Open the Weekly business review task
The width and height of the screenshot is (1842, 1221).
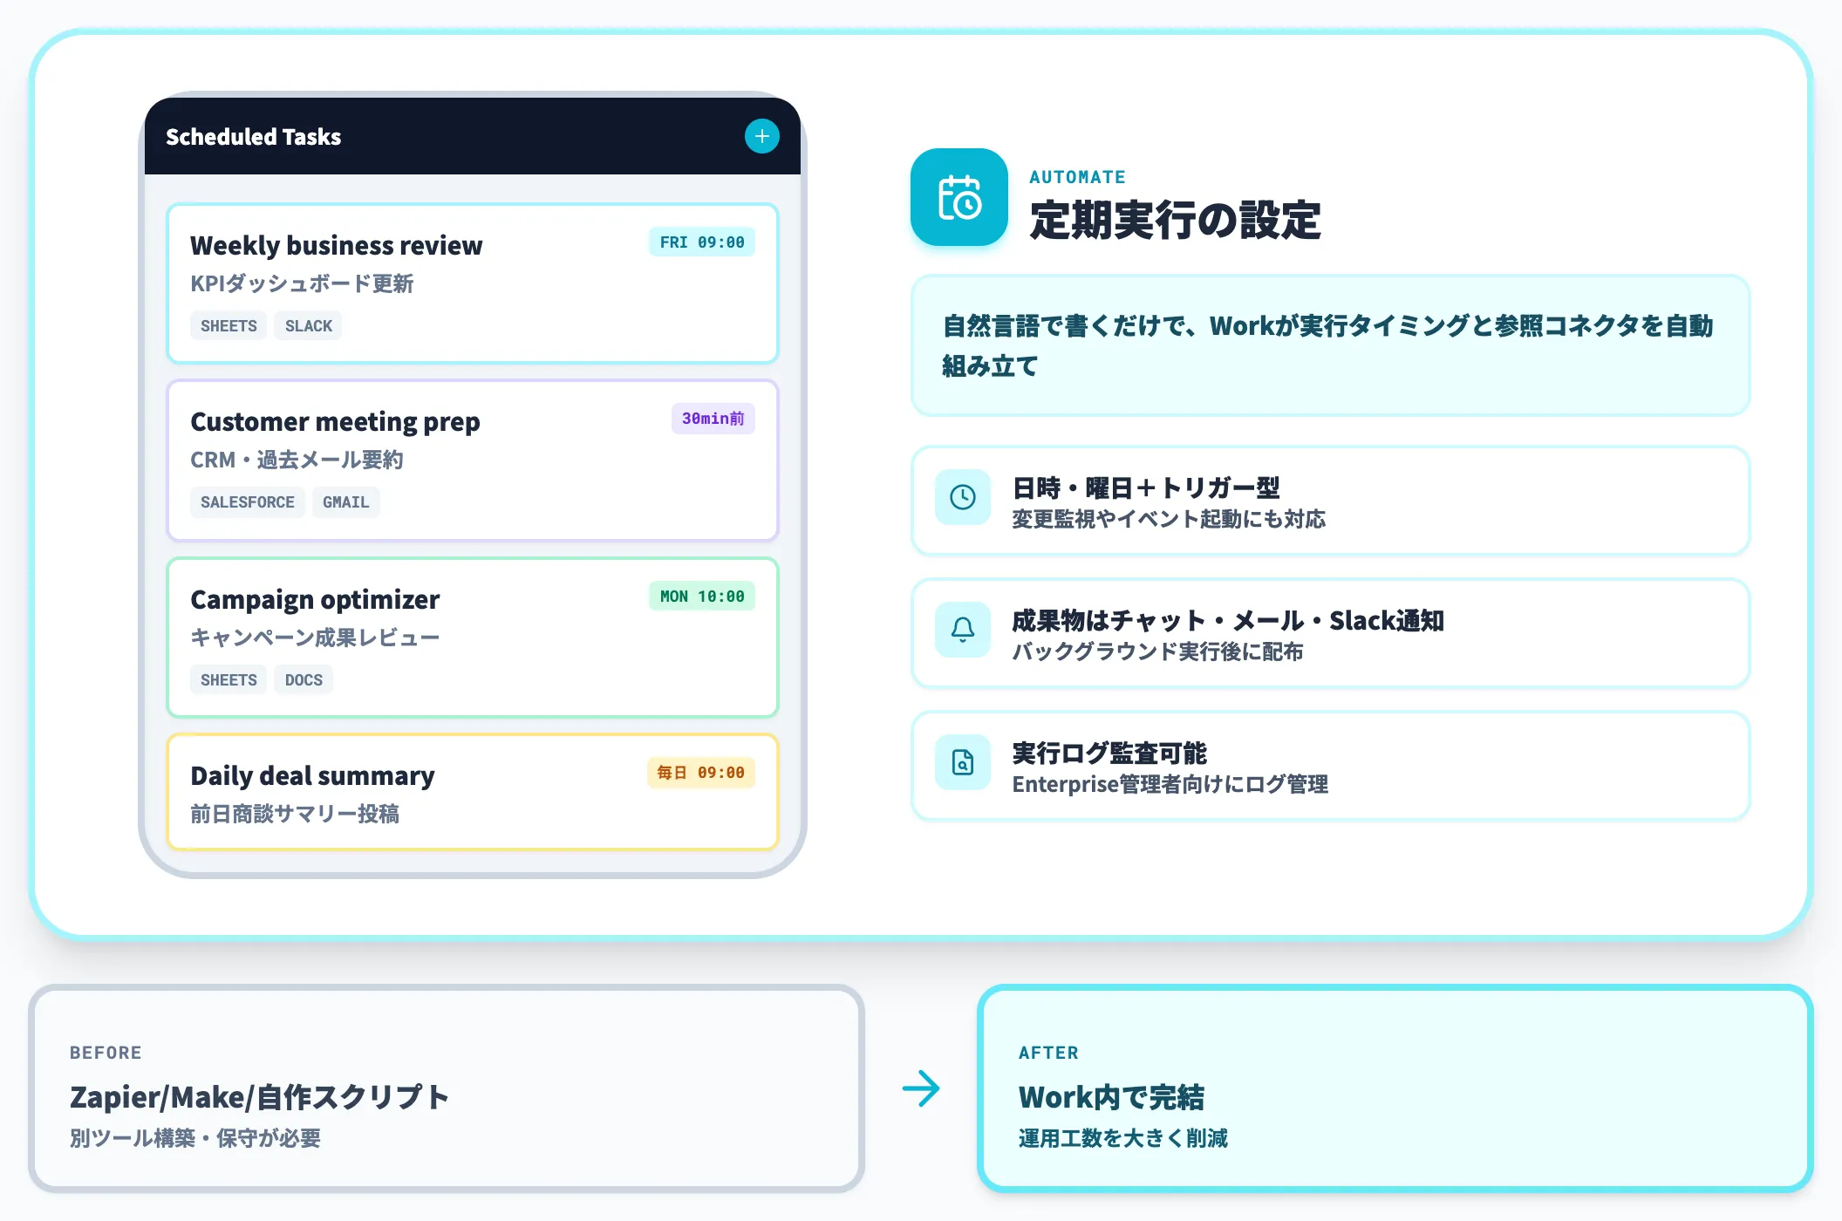click(x=472, y=283)
